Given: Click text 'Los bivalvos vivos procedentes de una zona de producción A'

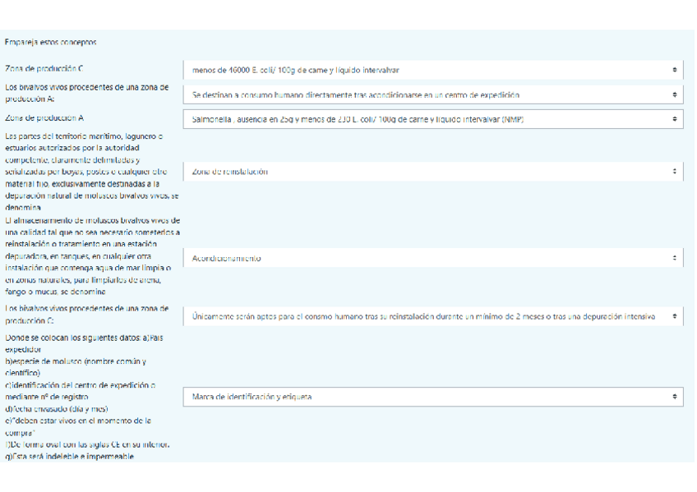Looking at the screenshot, I should 87,94.
